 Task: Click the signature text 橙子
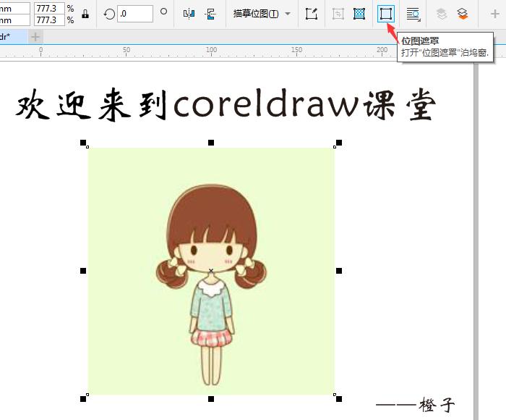437,405
